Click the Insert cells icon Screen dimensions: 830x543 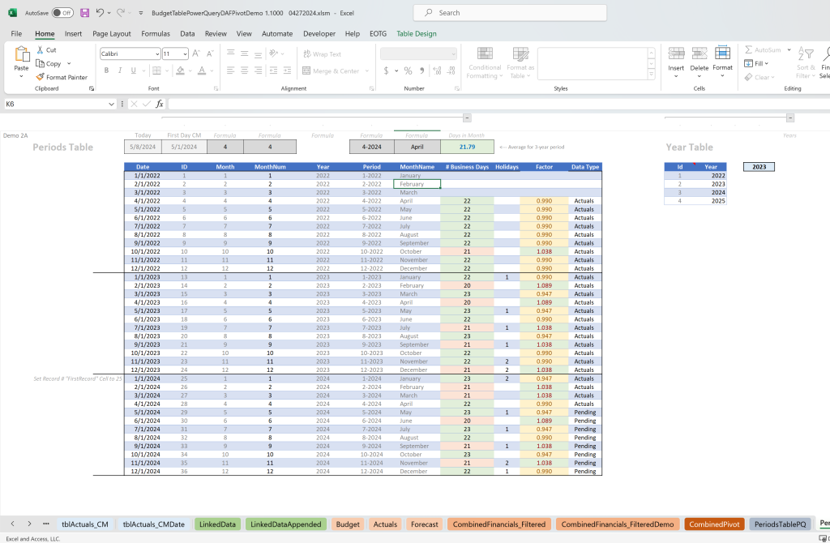(676, 54)
